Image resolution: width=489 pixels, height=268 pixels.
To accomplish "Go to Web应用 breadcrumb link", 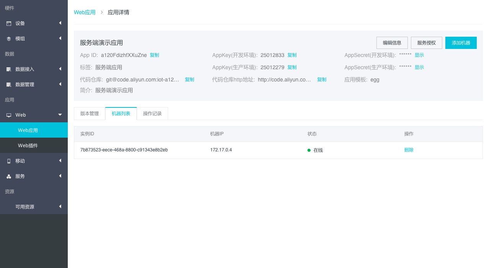I will [x=85, y=12].
